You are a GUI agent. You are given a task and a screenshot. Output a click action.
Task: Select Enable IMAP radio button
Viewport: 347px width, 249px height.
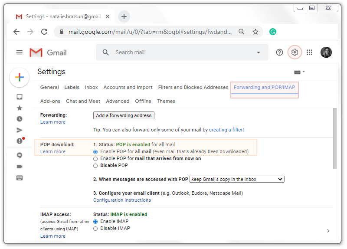click(x=95, y=222)
